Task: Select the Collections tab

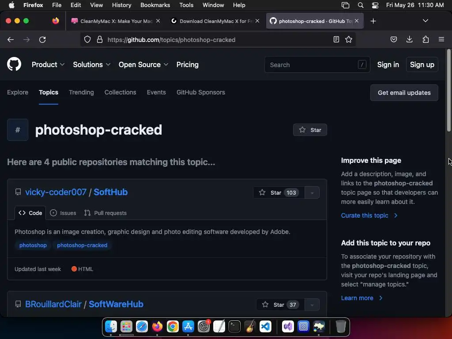Action: [120, 92]
